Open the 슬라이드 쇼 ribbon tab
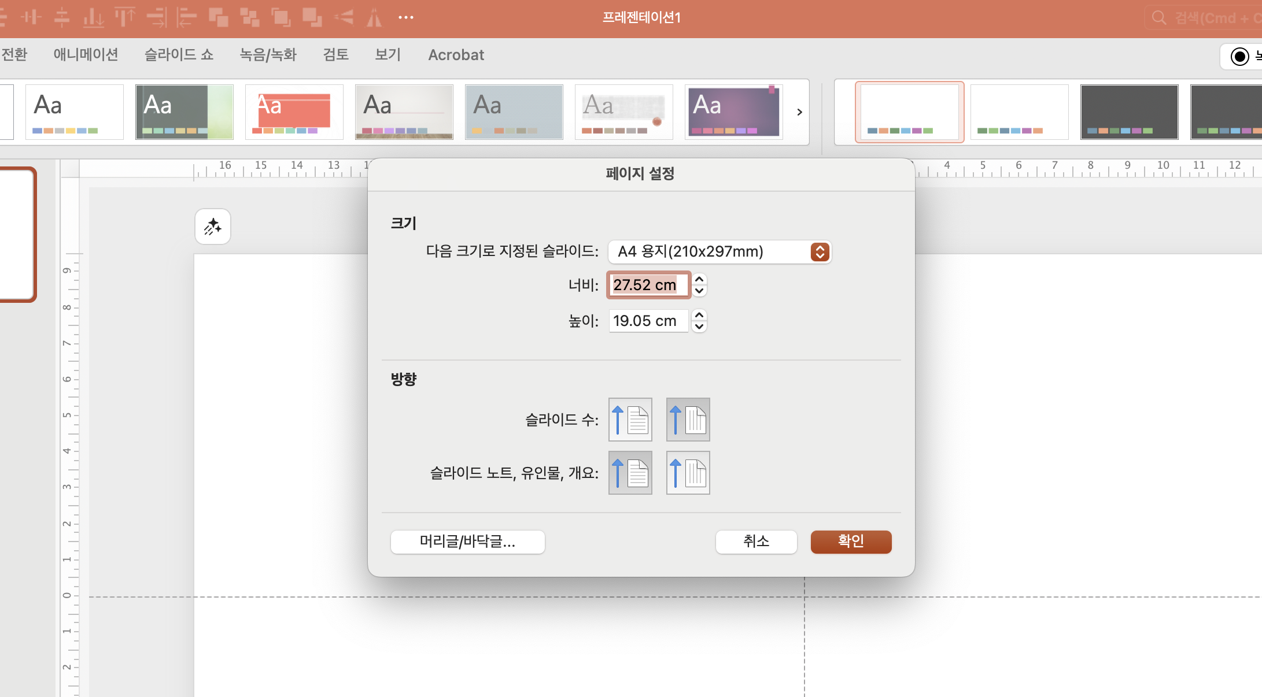The width and height of the screenshot is (1262, 697). pos(179,55)
